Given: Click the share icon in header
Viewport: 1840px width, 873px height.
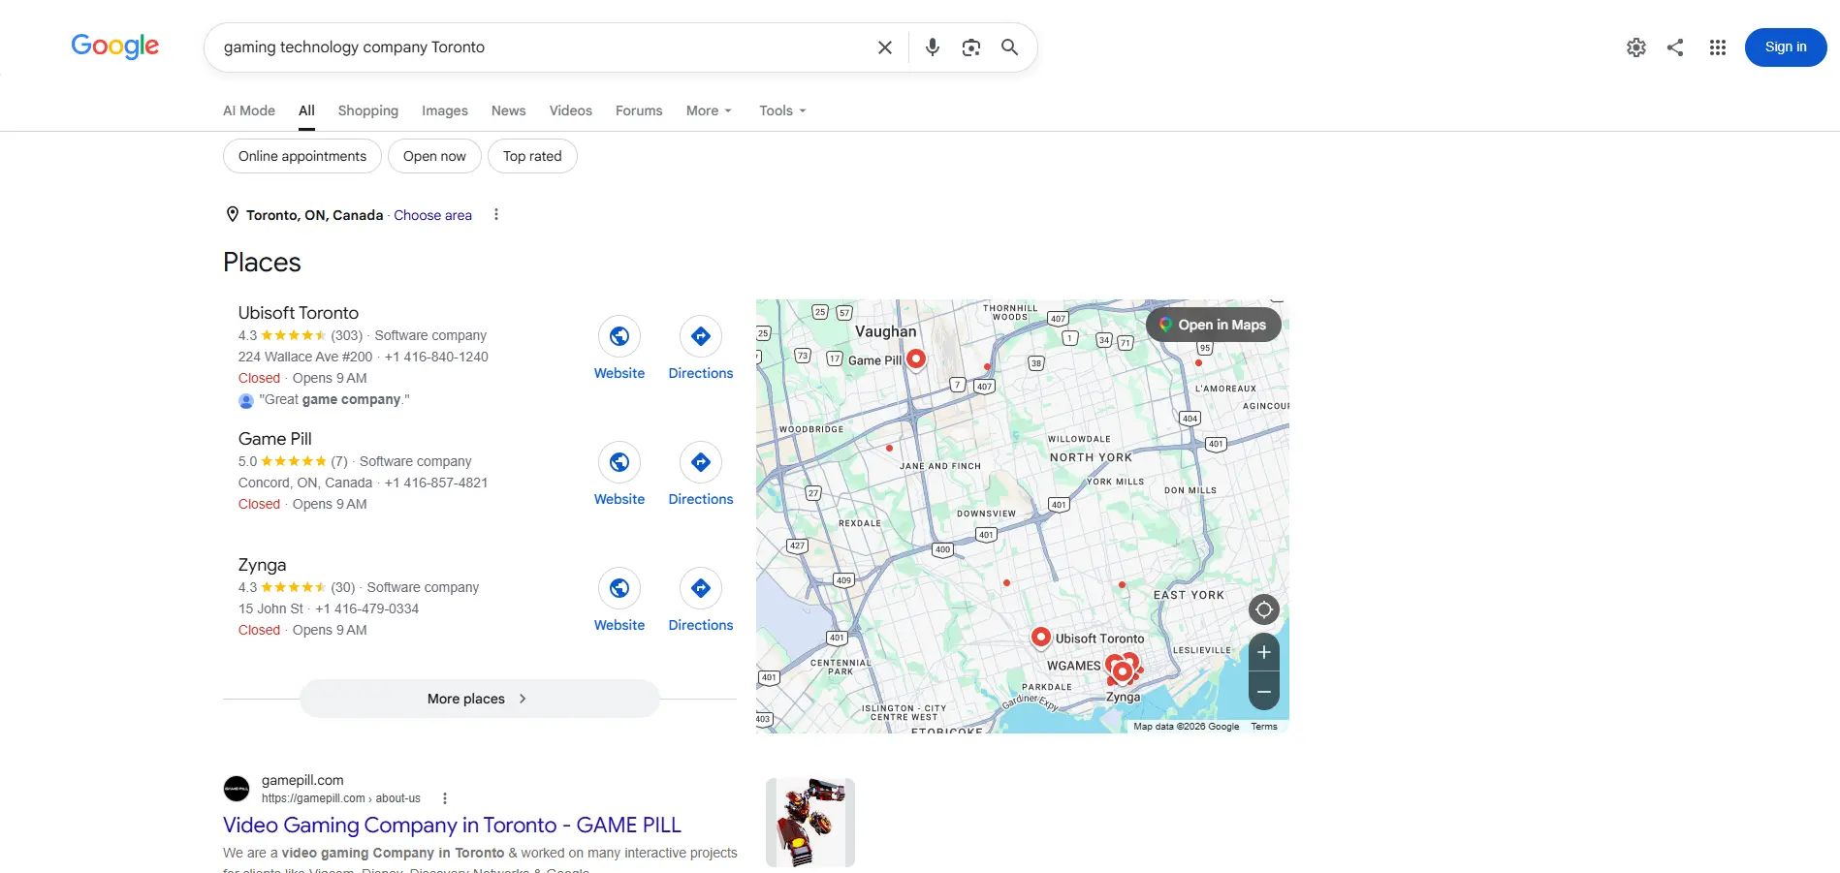Looking at the screenshot, I should [x=1675, y=47].
